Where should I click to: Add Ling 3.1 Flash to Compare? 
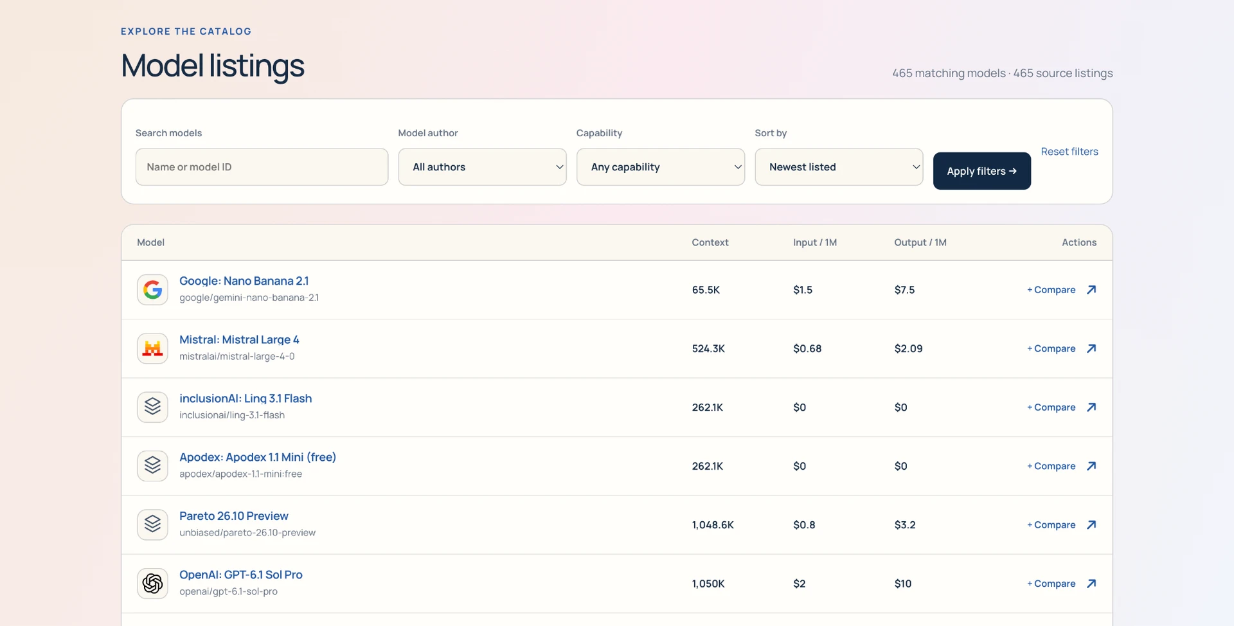point(1051,407)
